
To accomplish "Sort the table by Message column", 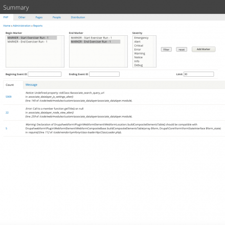I will point(31,85).
